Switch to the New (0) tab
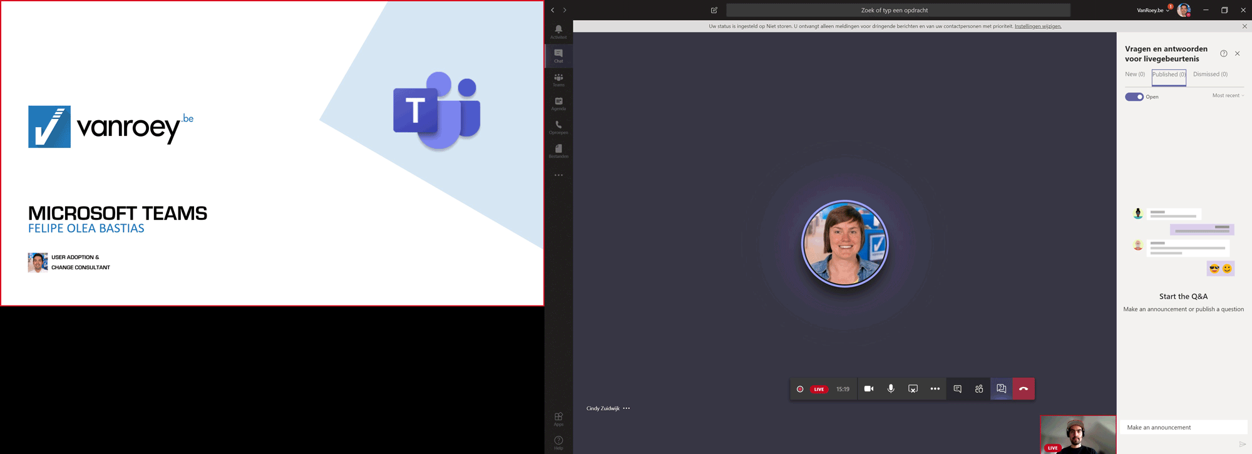The height and width of the screenshot is (454, 1252). pos(1135,75)
